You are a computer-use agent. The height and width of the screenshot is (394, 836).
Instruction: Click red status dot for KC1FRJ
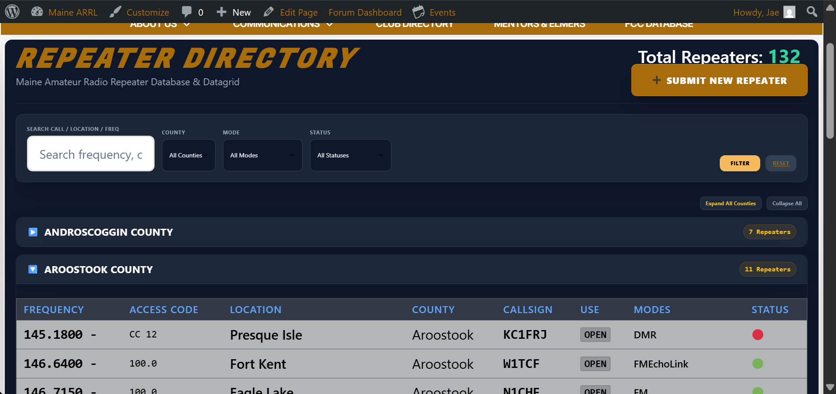[x=758, y=334]
